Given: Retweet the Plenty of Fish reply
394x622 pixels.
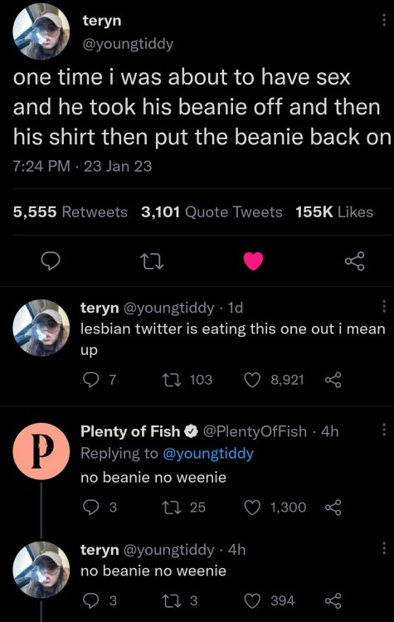Looking at the screenshot, I should click(x=173, y=508).
